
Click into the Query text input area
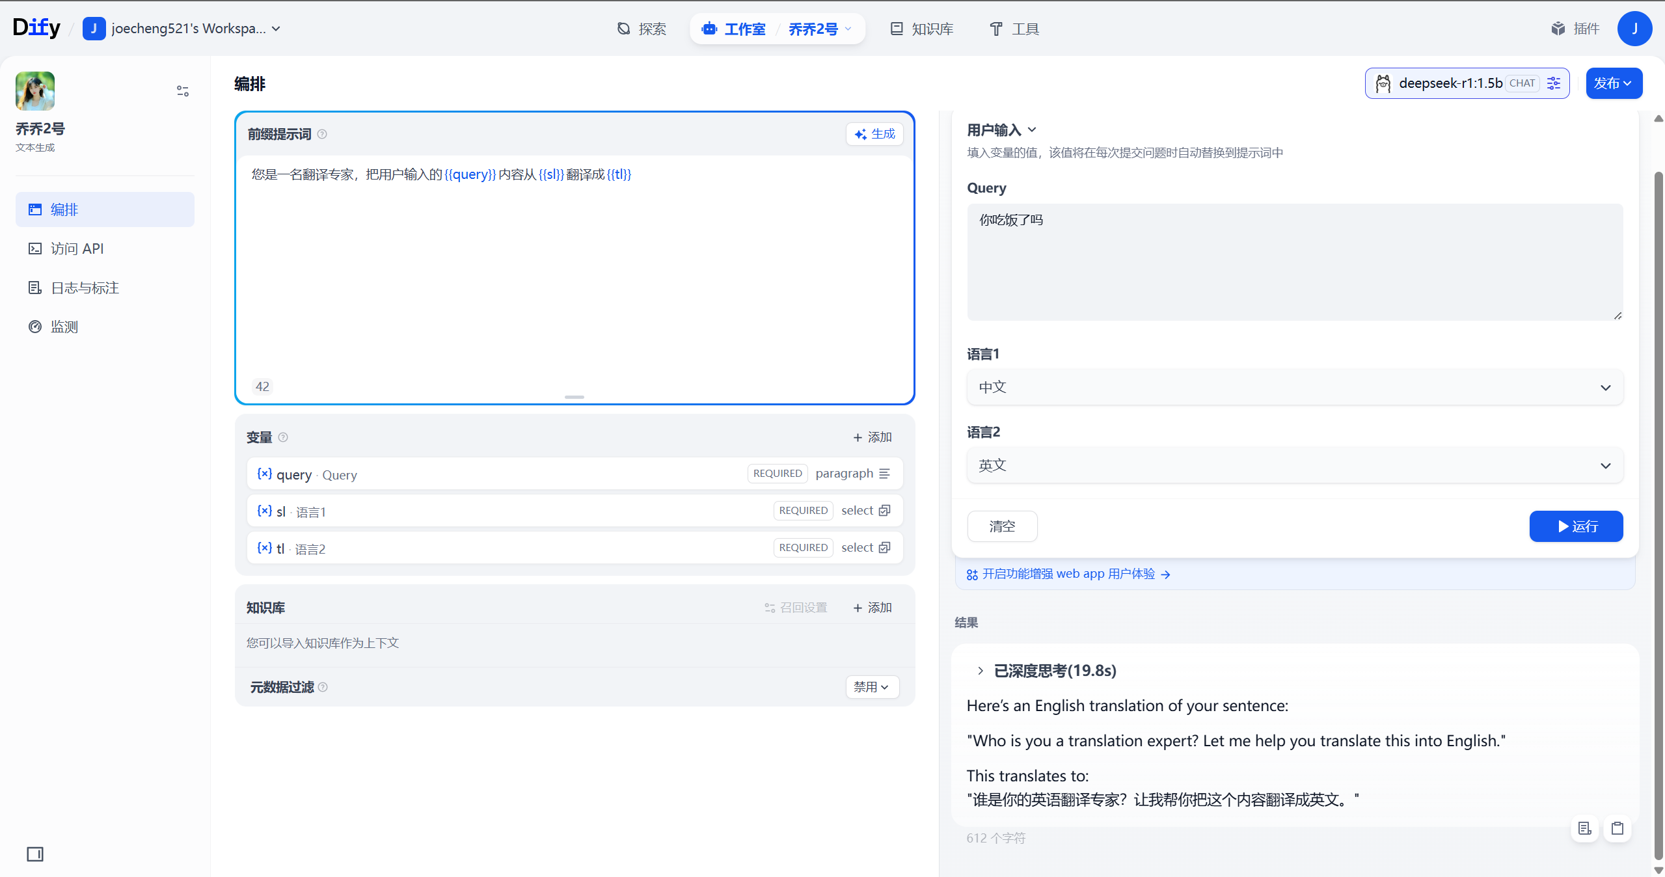point(1294,262)
